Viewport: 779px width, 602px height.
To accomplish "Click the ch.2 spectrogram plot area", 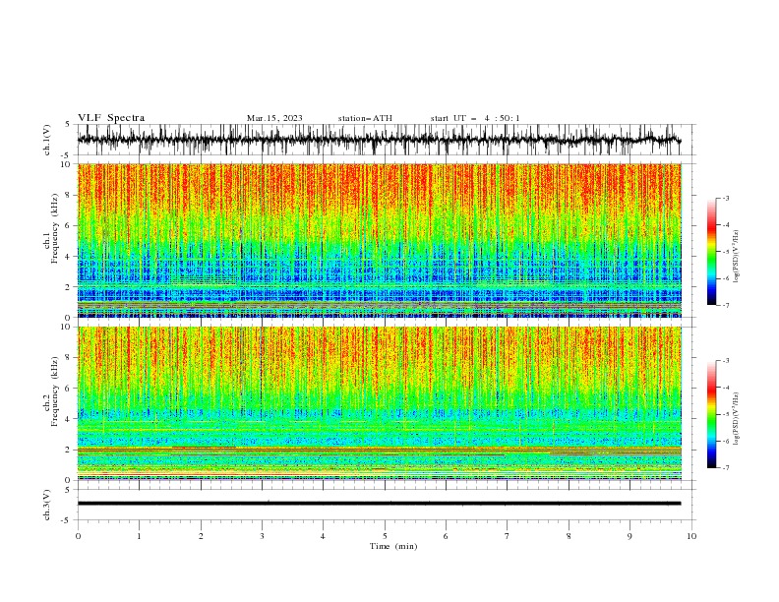I will click(379, 403).
